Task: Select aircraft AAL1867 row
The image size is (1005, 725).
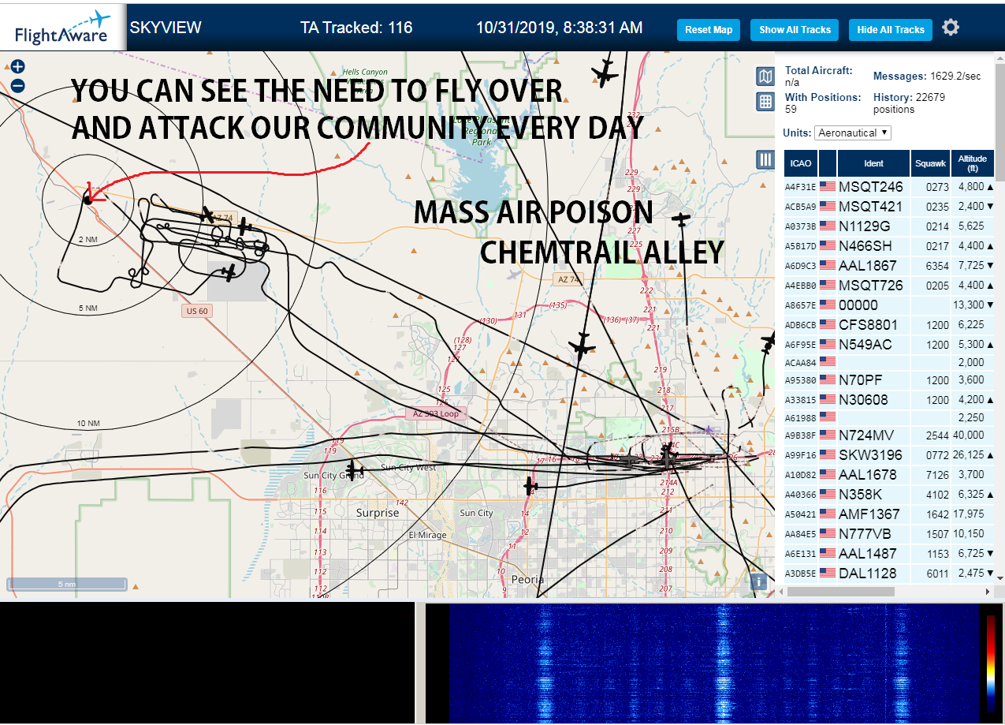Action: [889, 266]
